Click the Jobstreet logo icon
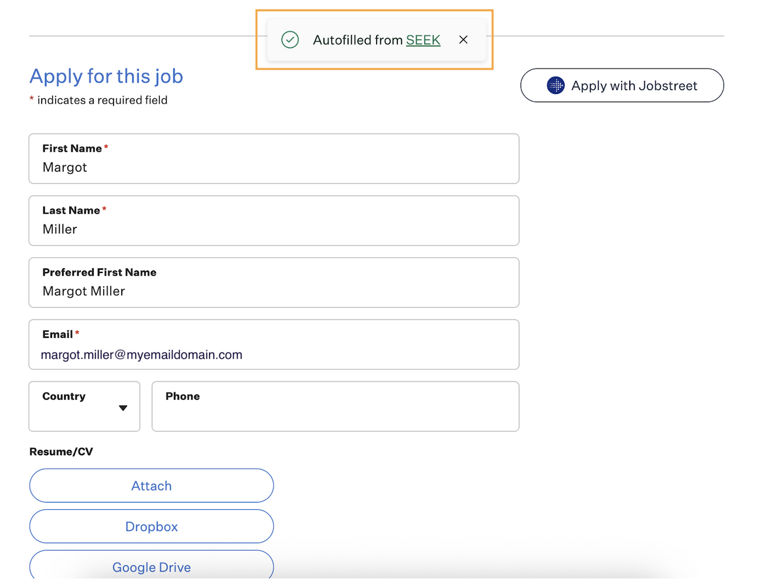This screenshot has height=579, width=764. point(555,86)
